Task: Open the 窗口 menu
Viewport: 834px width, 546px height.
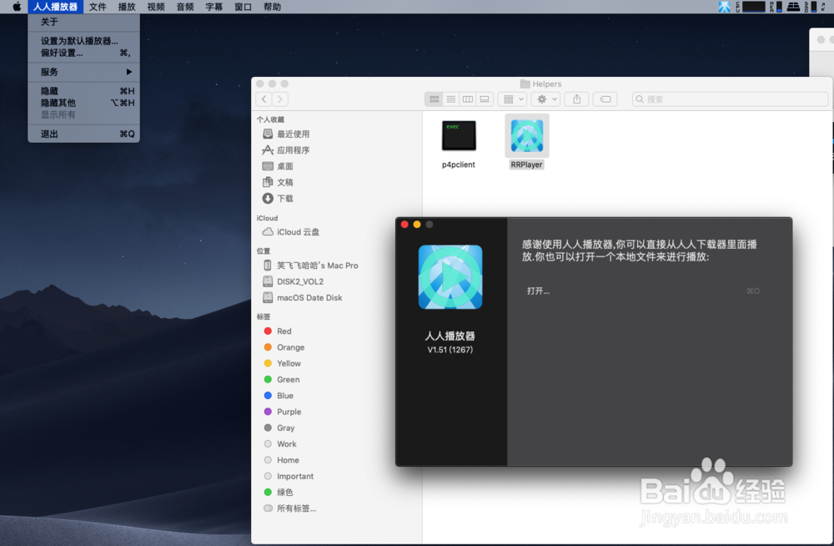Action: tap(243, 7)
